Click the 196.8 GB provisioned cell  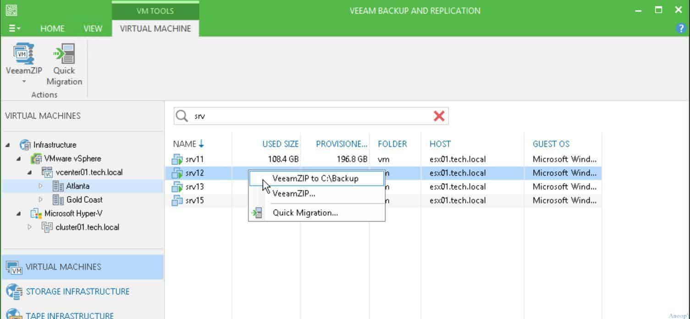(x=352, y=160)
